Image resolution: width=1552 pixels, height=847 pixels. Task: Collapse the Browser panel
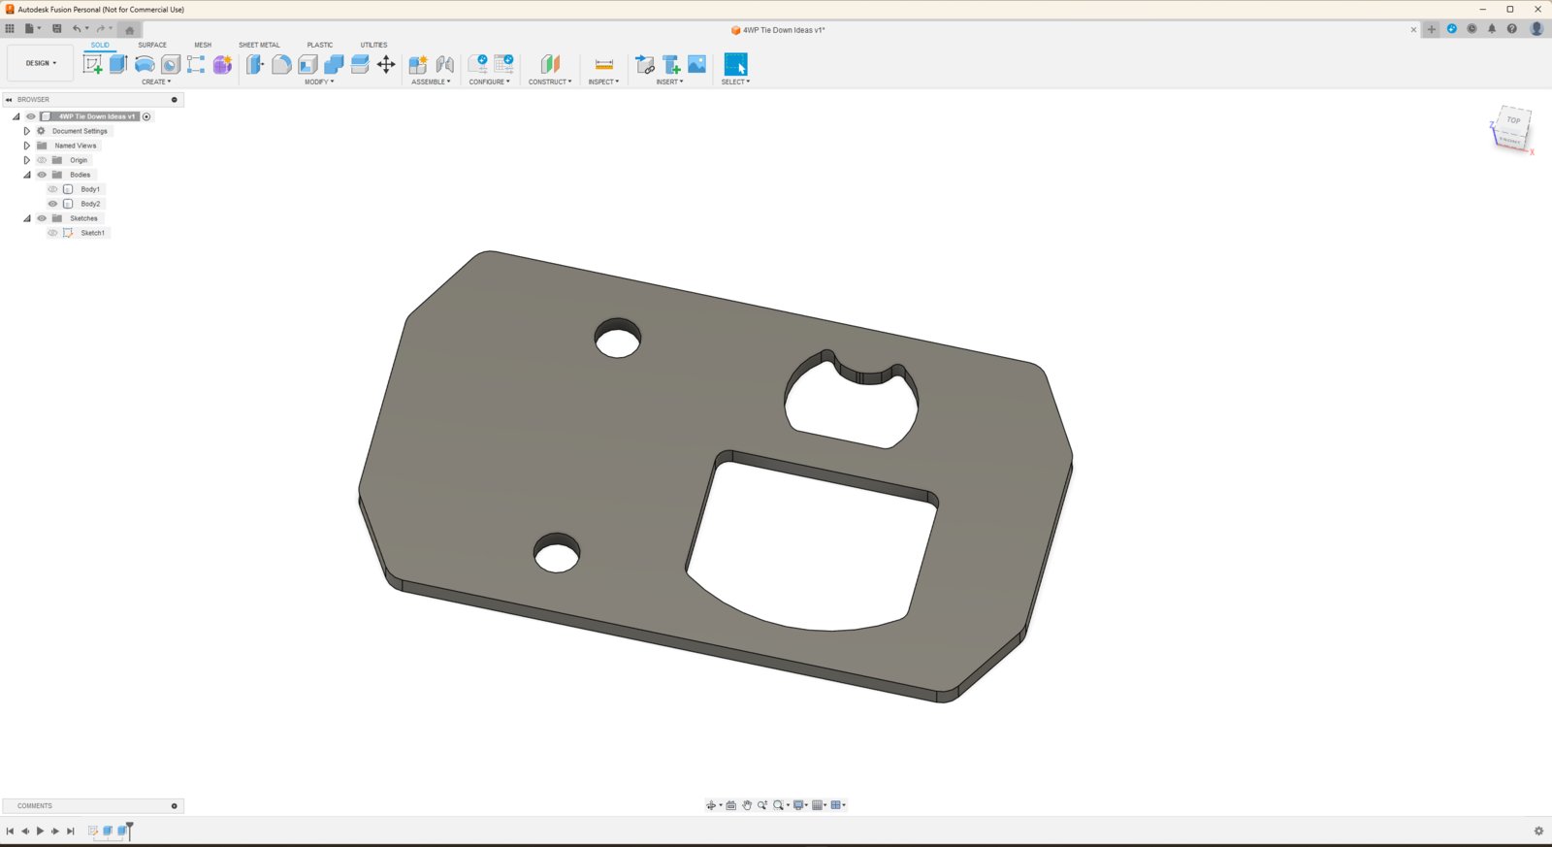(9, 100)
